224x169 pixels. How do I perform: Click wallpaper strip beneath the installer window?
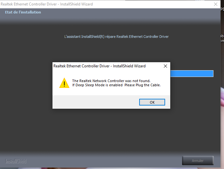pos(111,168)
